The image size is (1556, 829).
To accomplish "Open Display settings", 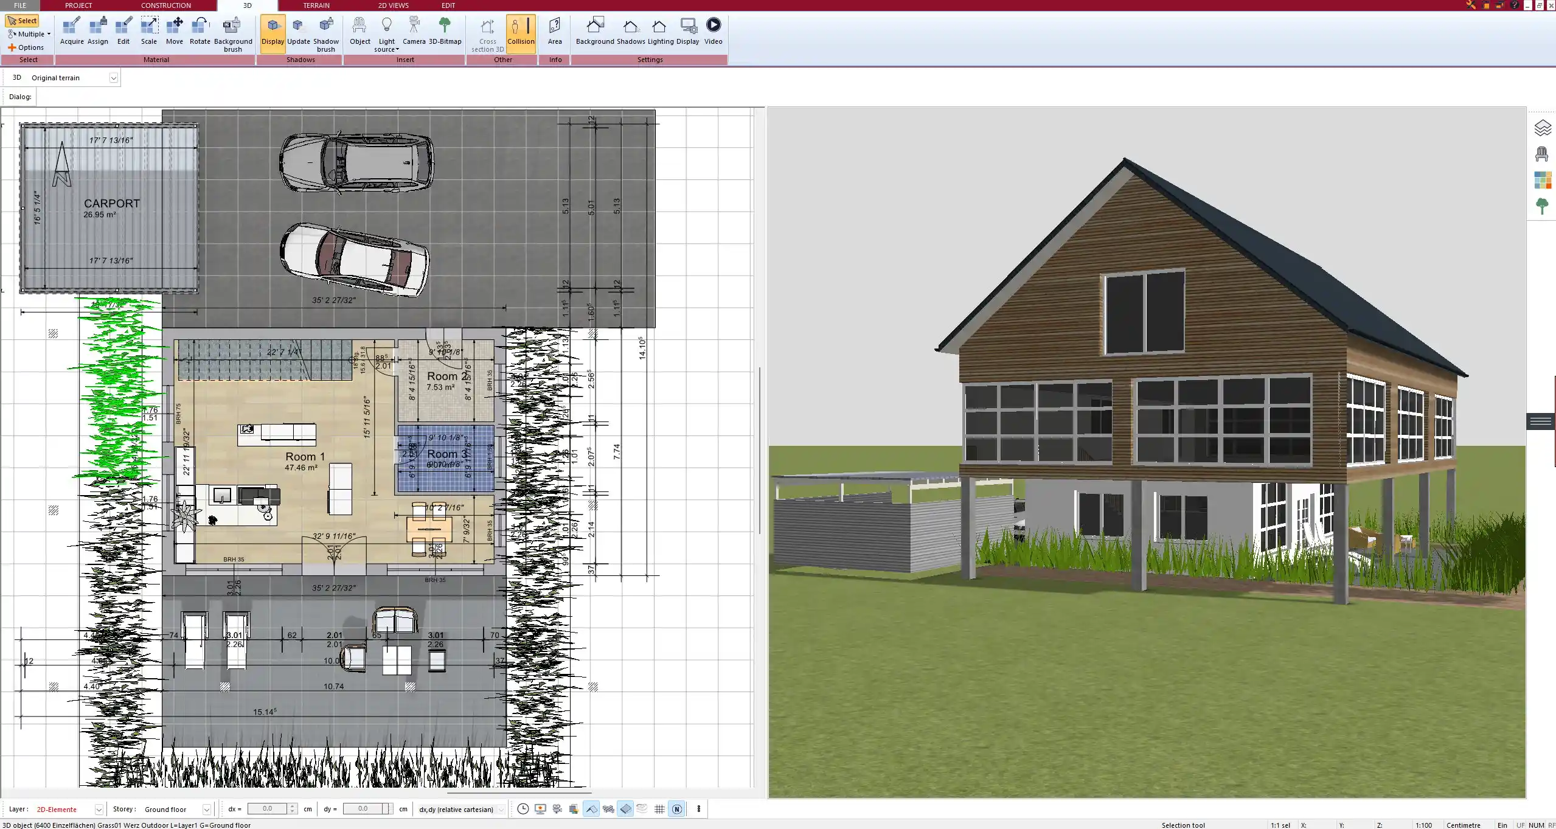I will (x=688, y=32).
